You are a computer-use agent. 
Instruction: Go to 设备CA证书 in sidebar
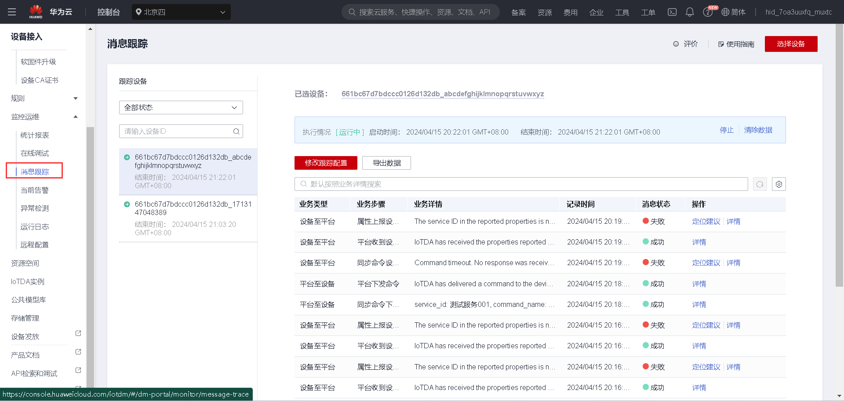(x=40, y=80)
